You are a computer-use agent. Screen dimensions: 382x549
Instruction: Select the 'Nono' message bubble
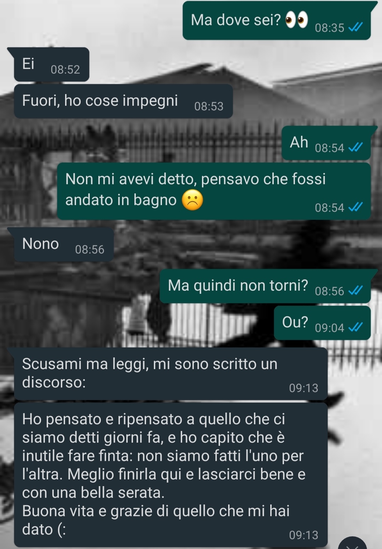tap(64, 244)
